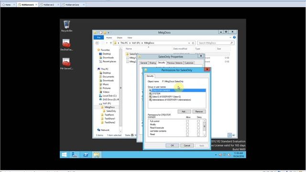Click the SalesOnly folder icon in file list
Screen dimensions: 306x172
[x=128, y=54]
